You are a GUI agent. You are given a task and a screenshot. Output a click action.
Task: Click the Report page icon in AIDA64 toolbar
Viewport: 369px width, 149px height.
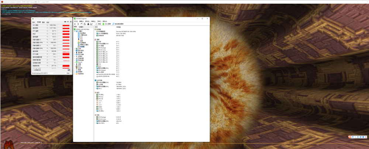96,24
